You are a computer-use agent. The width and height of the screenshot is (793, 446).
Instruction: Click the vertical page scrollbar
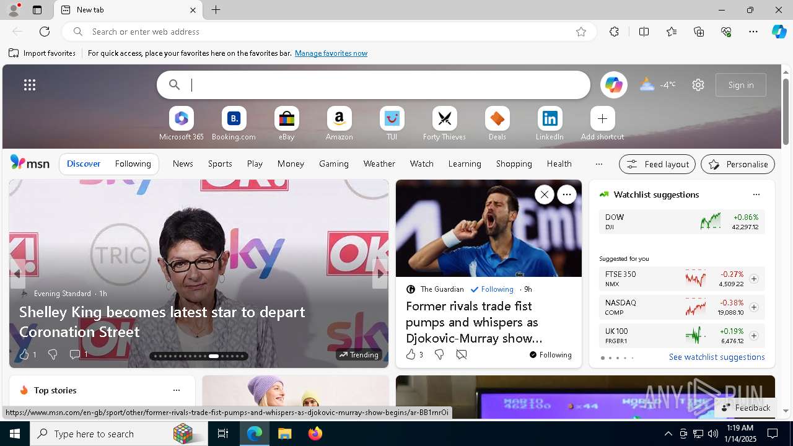click(x=786, y=111)
